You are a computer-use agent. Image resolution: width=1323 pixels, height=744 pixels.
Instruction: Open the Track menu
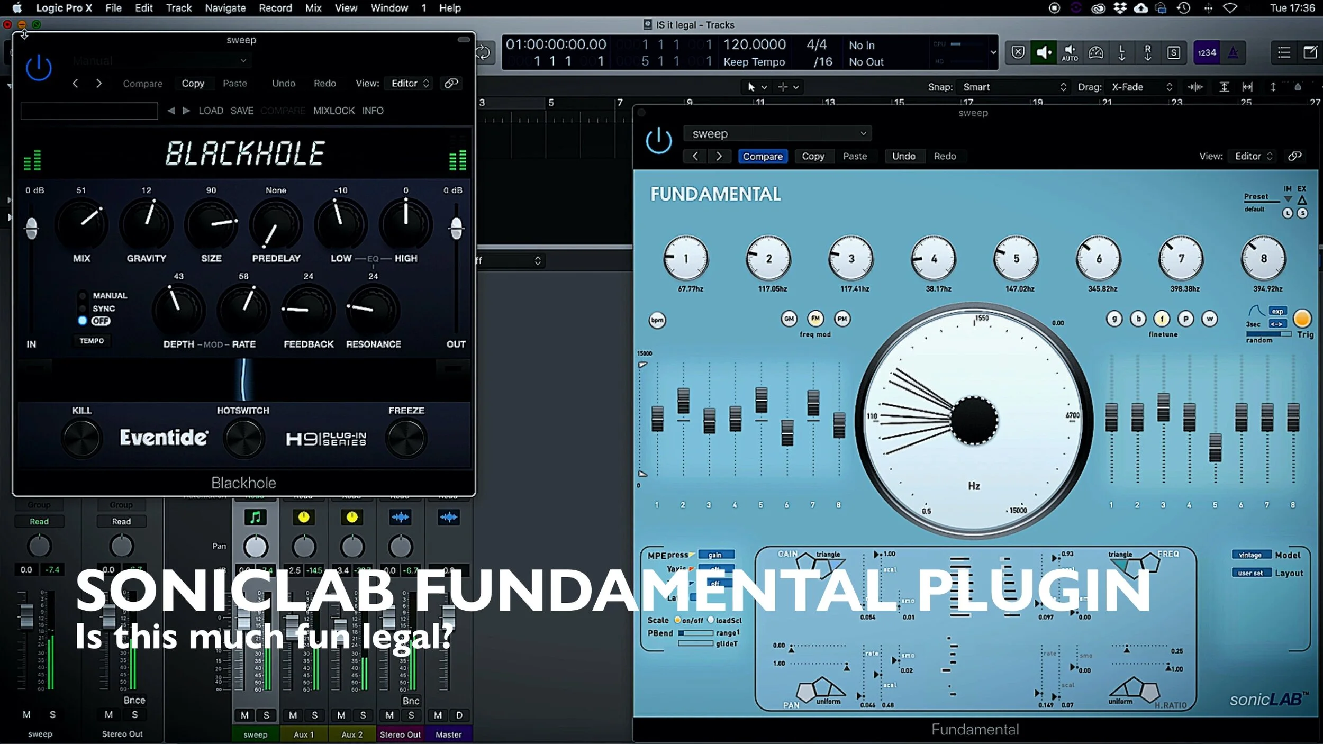(178, 8)
